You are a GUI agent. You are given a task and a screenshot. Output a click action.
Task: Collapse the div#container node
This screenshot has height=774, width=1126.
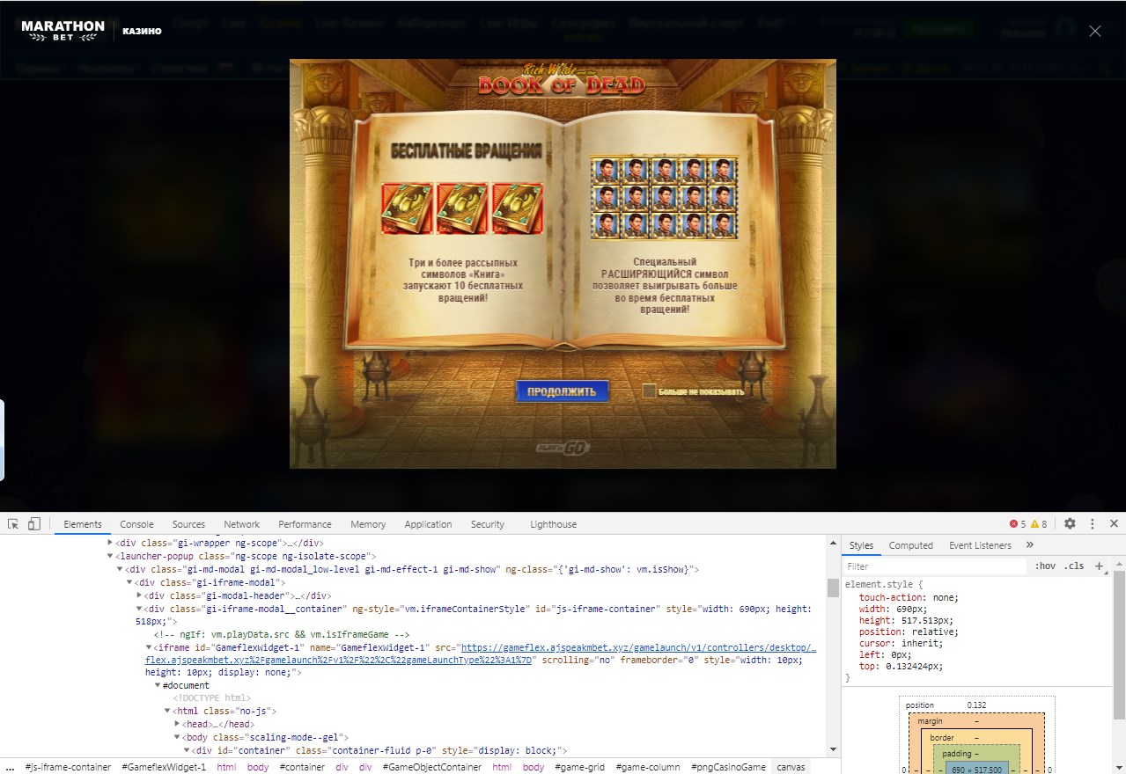click(187, 750)
